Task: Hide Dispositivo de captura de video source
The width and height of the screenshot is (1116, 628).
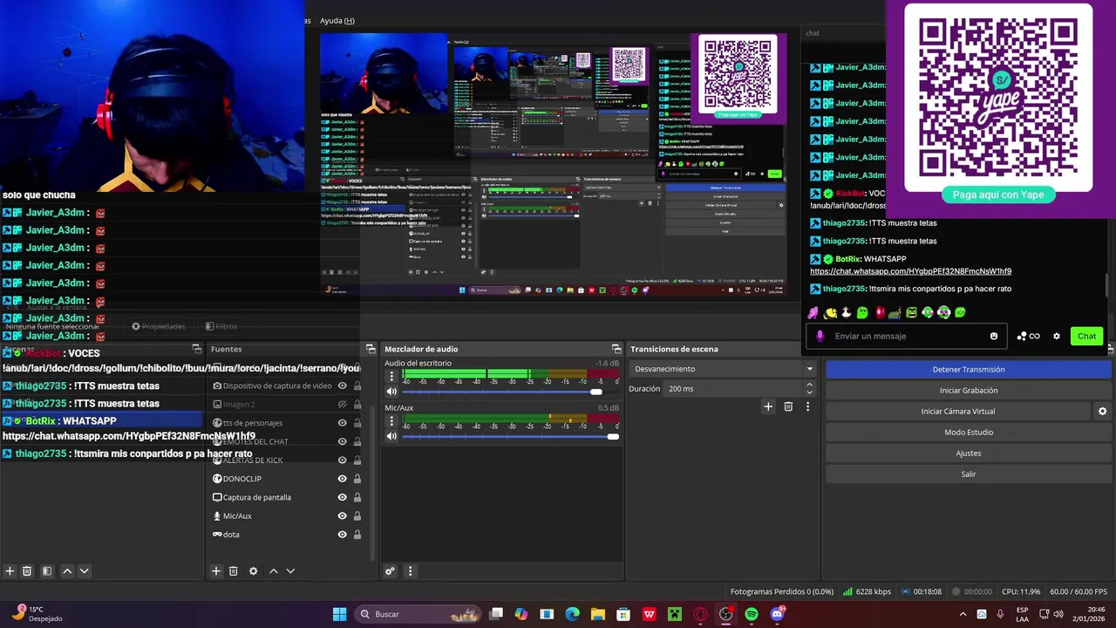Action: click(343, 386)
